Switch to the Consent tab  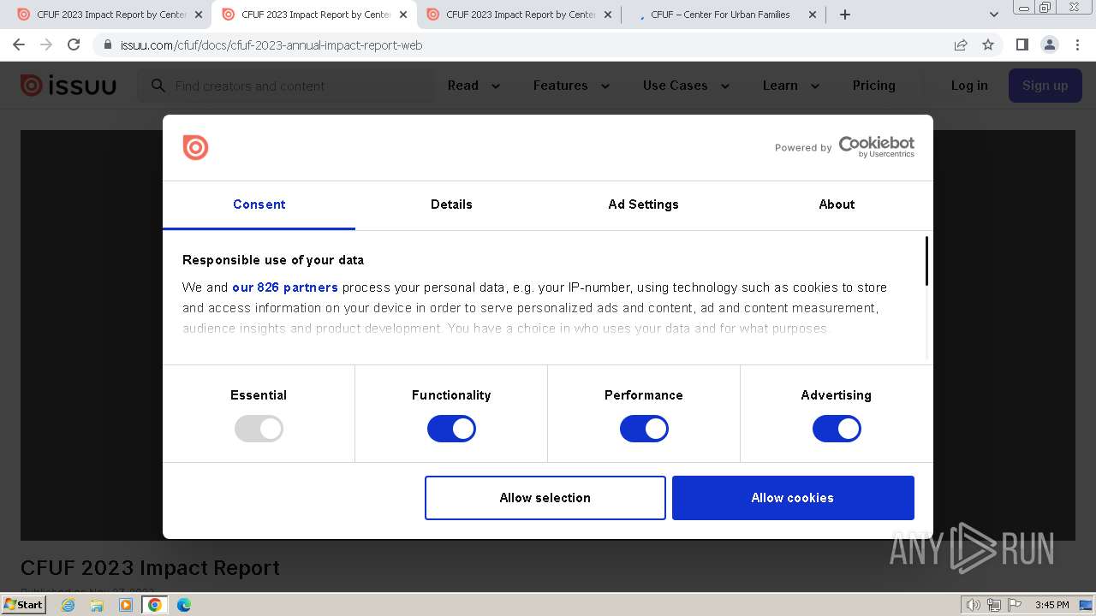click(x=259, y=204)
